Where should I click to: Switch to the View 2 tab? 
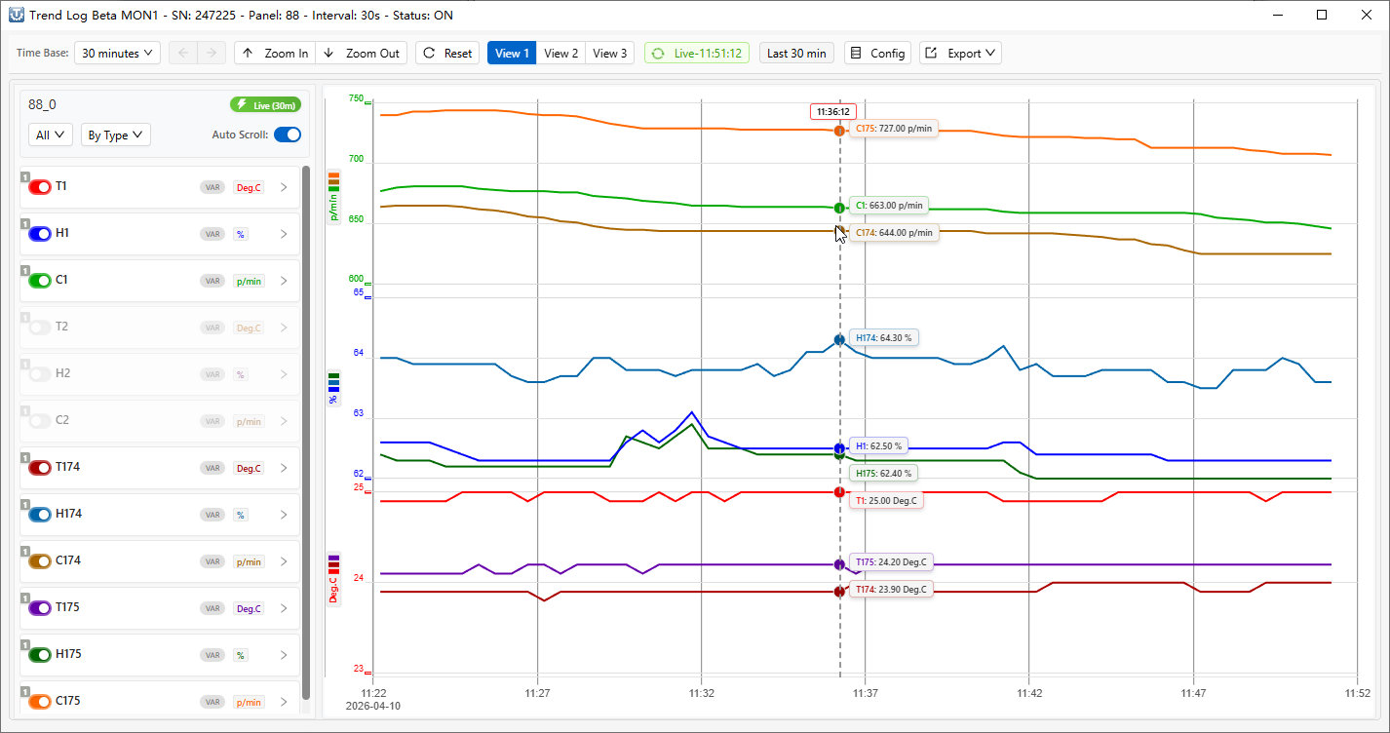tap(560, 54)
